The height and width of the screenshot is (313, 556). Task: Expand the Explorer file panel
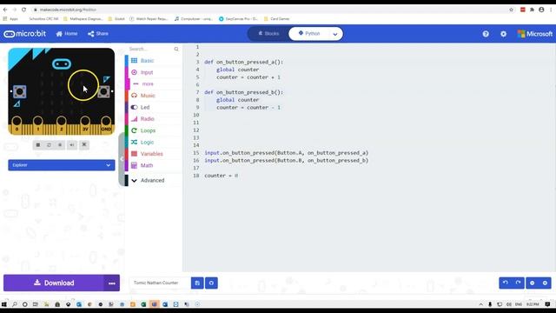62,165
